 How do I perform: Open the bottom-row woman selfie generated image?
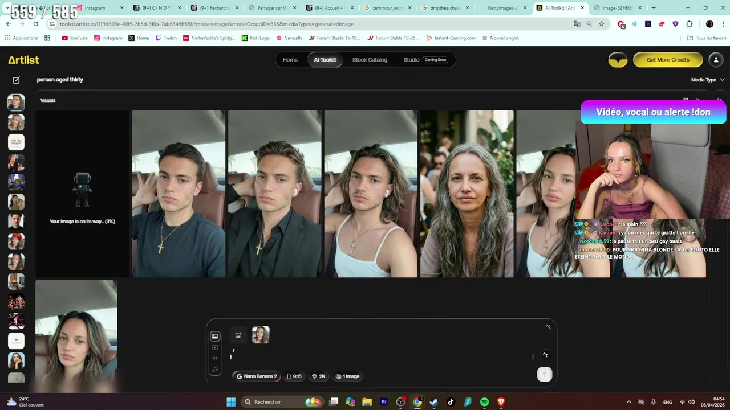(x=76, y=336)
